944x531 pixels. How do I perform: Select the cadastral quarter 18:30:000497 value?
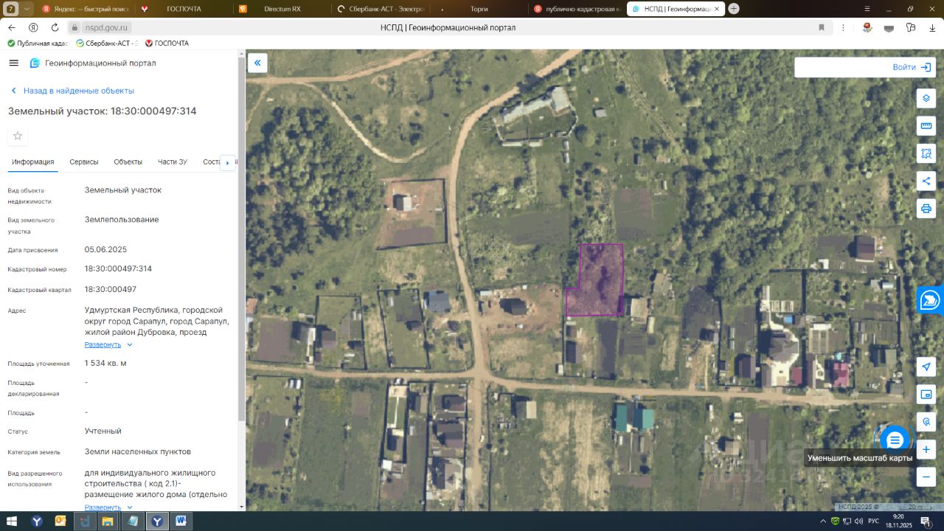click(111, 289)
